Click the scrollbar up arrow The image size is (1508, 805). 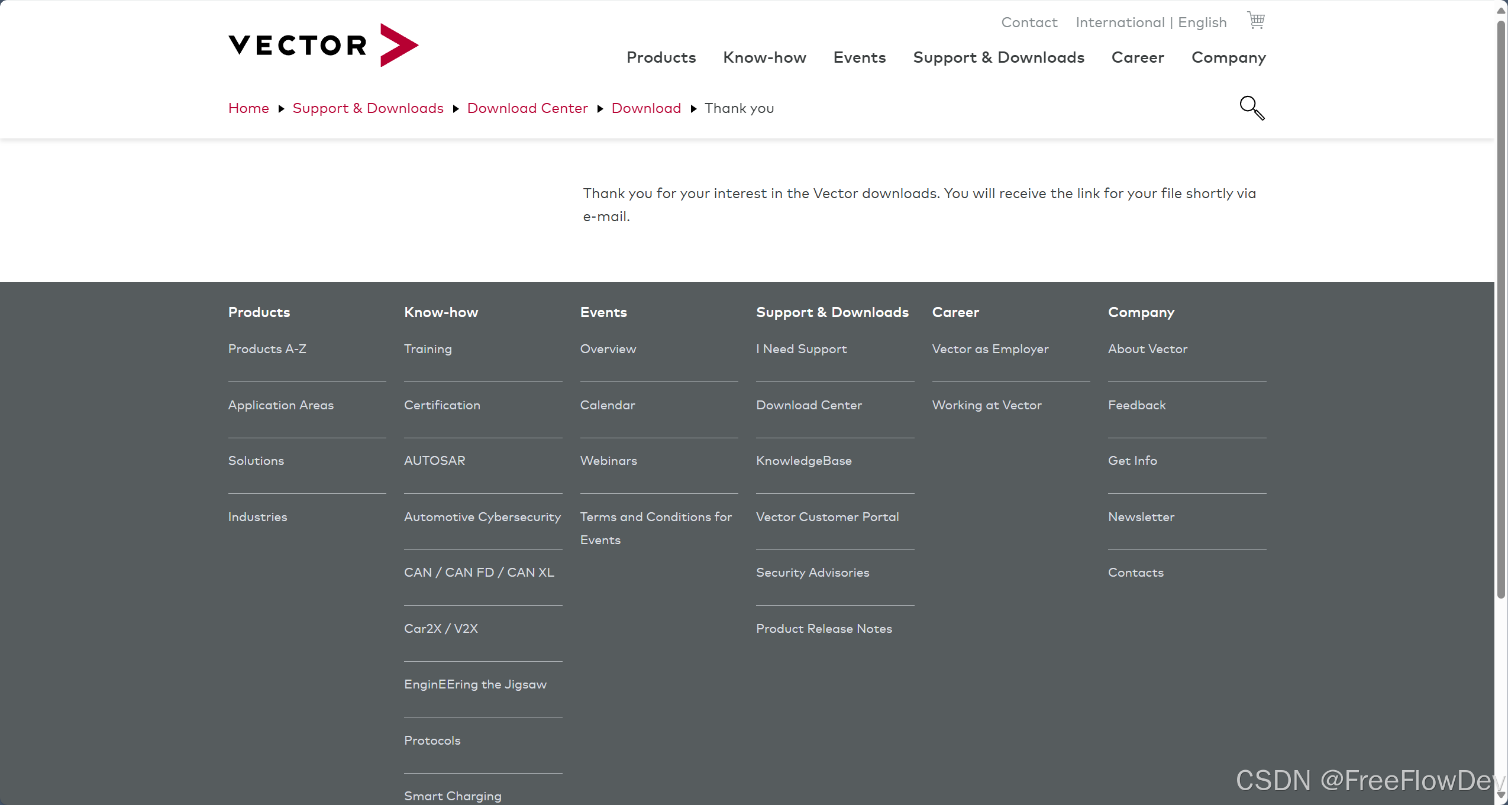[x=1501, y=11]
